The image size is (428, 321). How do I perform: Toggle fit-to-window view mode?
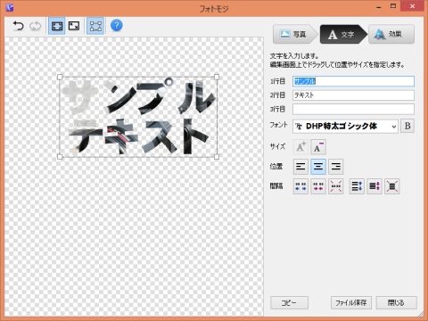[x=57, y=26]
